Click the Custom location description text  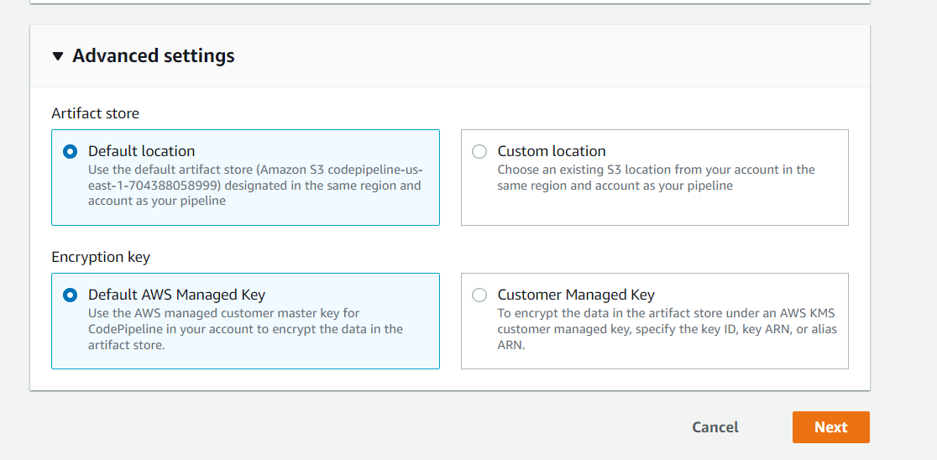[656, 177]
